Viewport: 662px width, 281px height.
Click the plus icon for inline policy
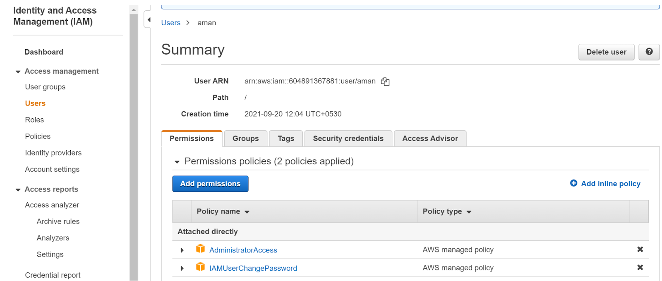click(573, 183)
